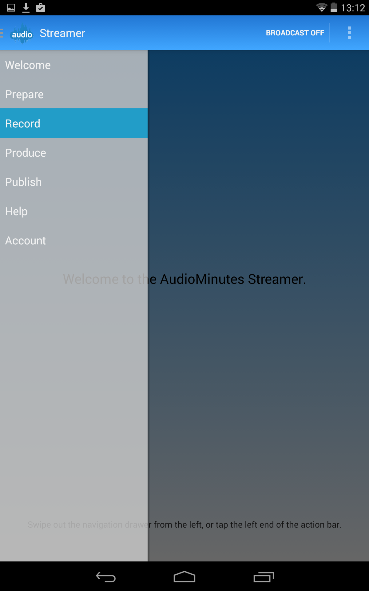Open the Welcome drawer item
The height and width of the screenshot is (591, 369).
point(74,65)
